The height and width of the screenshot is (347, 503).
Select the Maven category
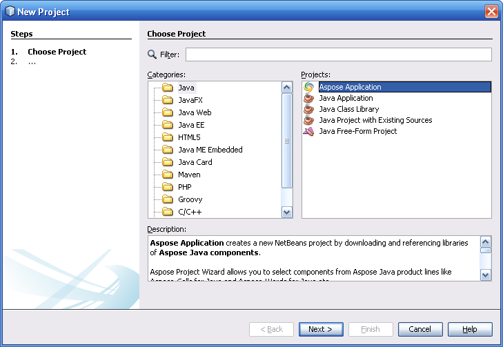coord(189,175)
